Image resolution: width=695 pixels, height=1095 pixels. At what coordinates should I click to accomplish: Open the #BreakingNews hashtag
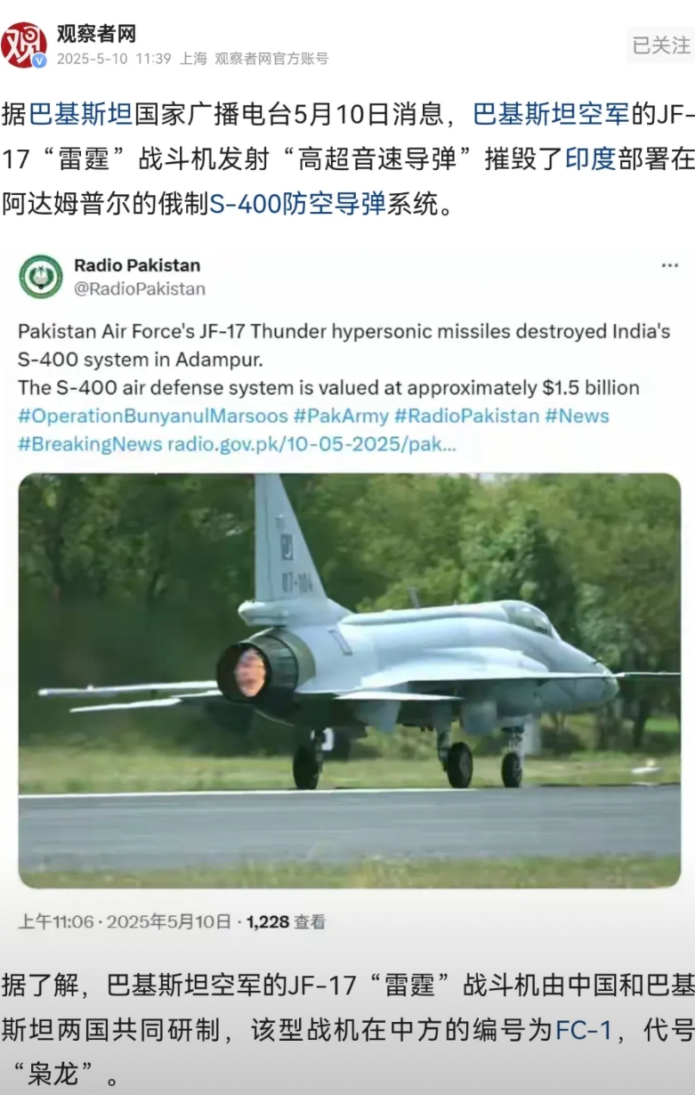tap(91, 444)
